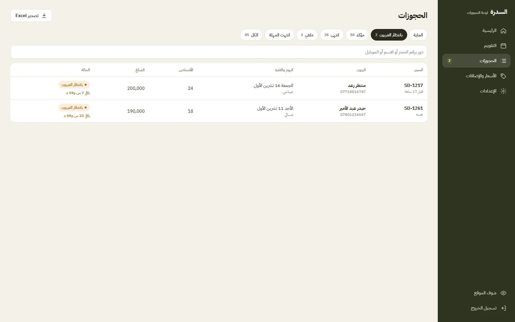
Task: Open the التقويم sidebar page
Action: tap(476, 46)
